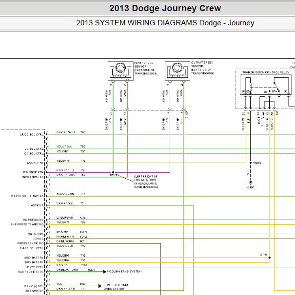Click the arrow pointing to Cooling Fans System
The height and width of the screenshot is (295, 295).
[x=105, y=272]
